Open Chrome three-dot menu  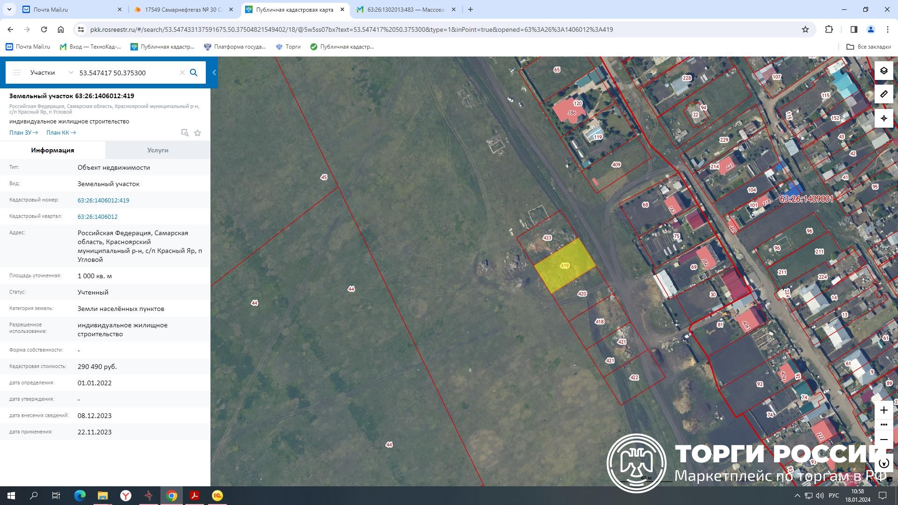888,29
